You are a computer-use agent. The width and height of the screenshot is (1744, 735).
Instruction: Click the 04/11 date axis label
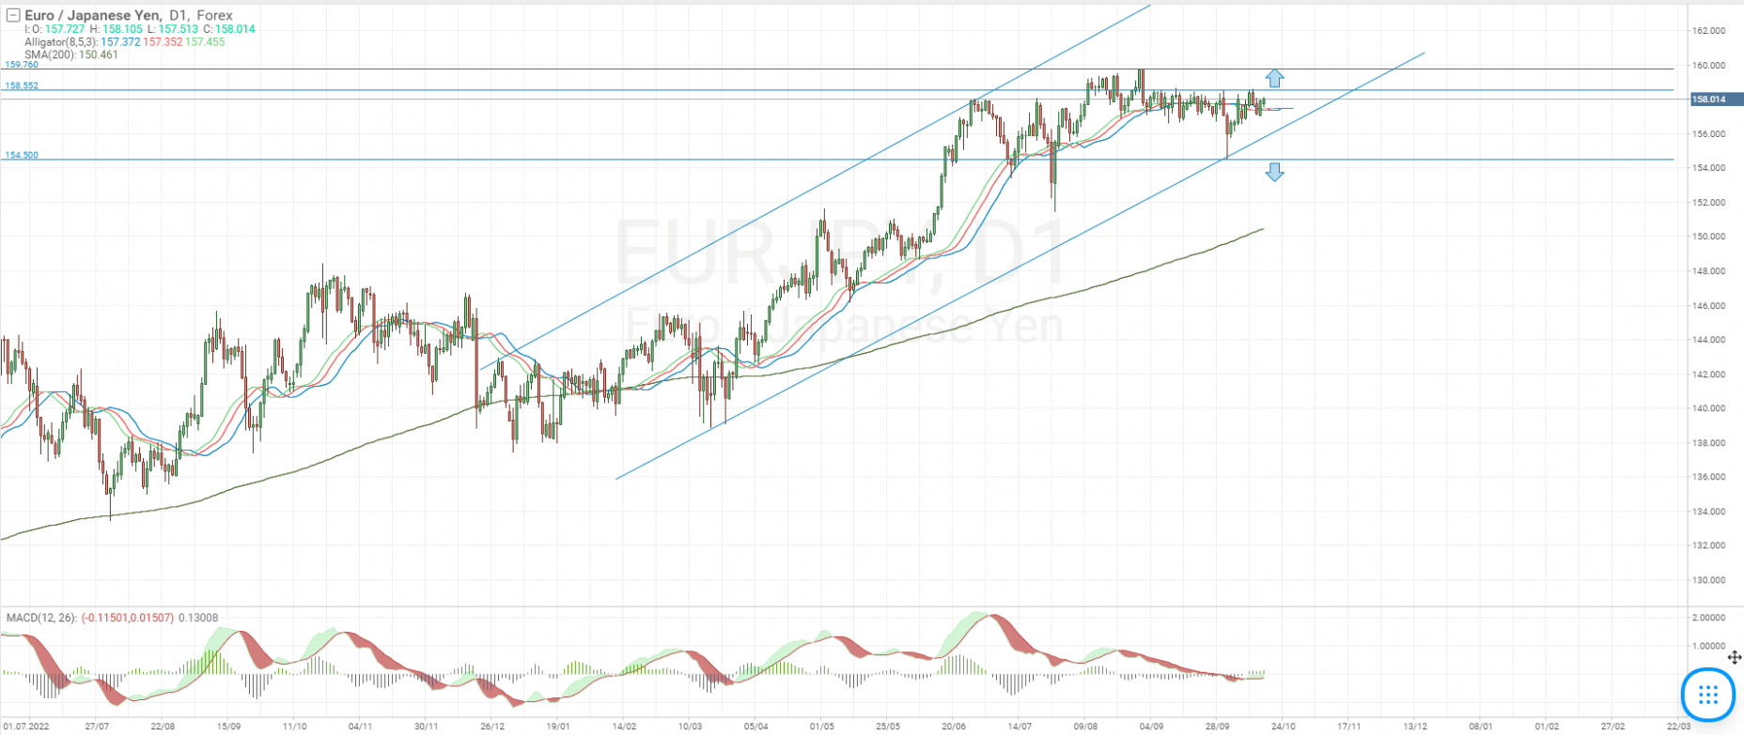361,727
